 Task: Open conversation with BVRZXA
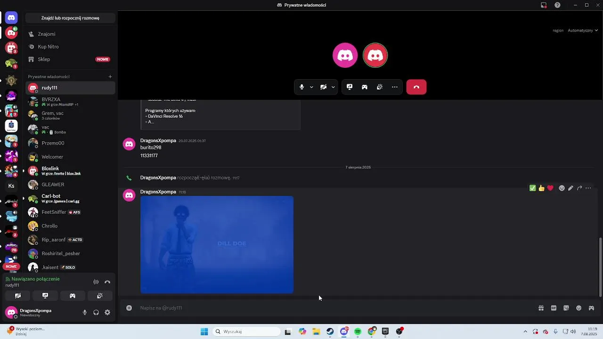point(70,102)
